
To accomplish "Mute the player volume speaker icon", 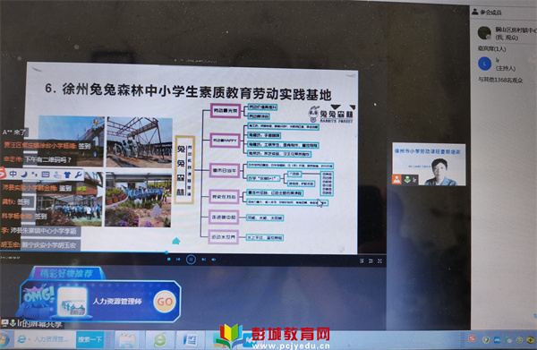I will (213, 260).
